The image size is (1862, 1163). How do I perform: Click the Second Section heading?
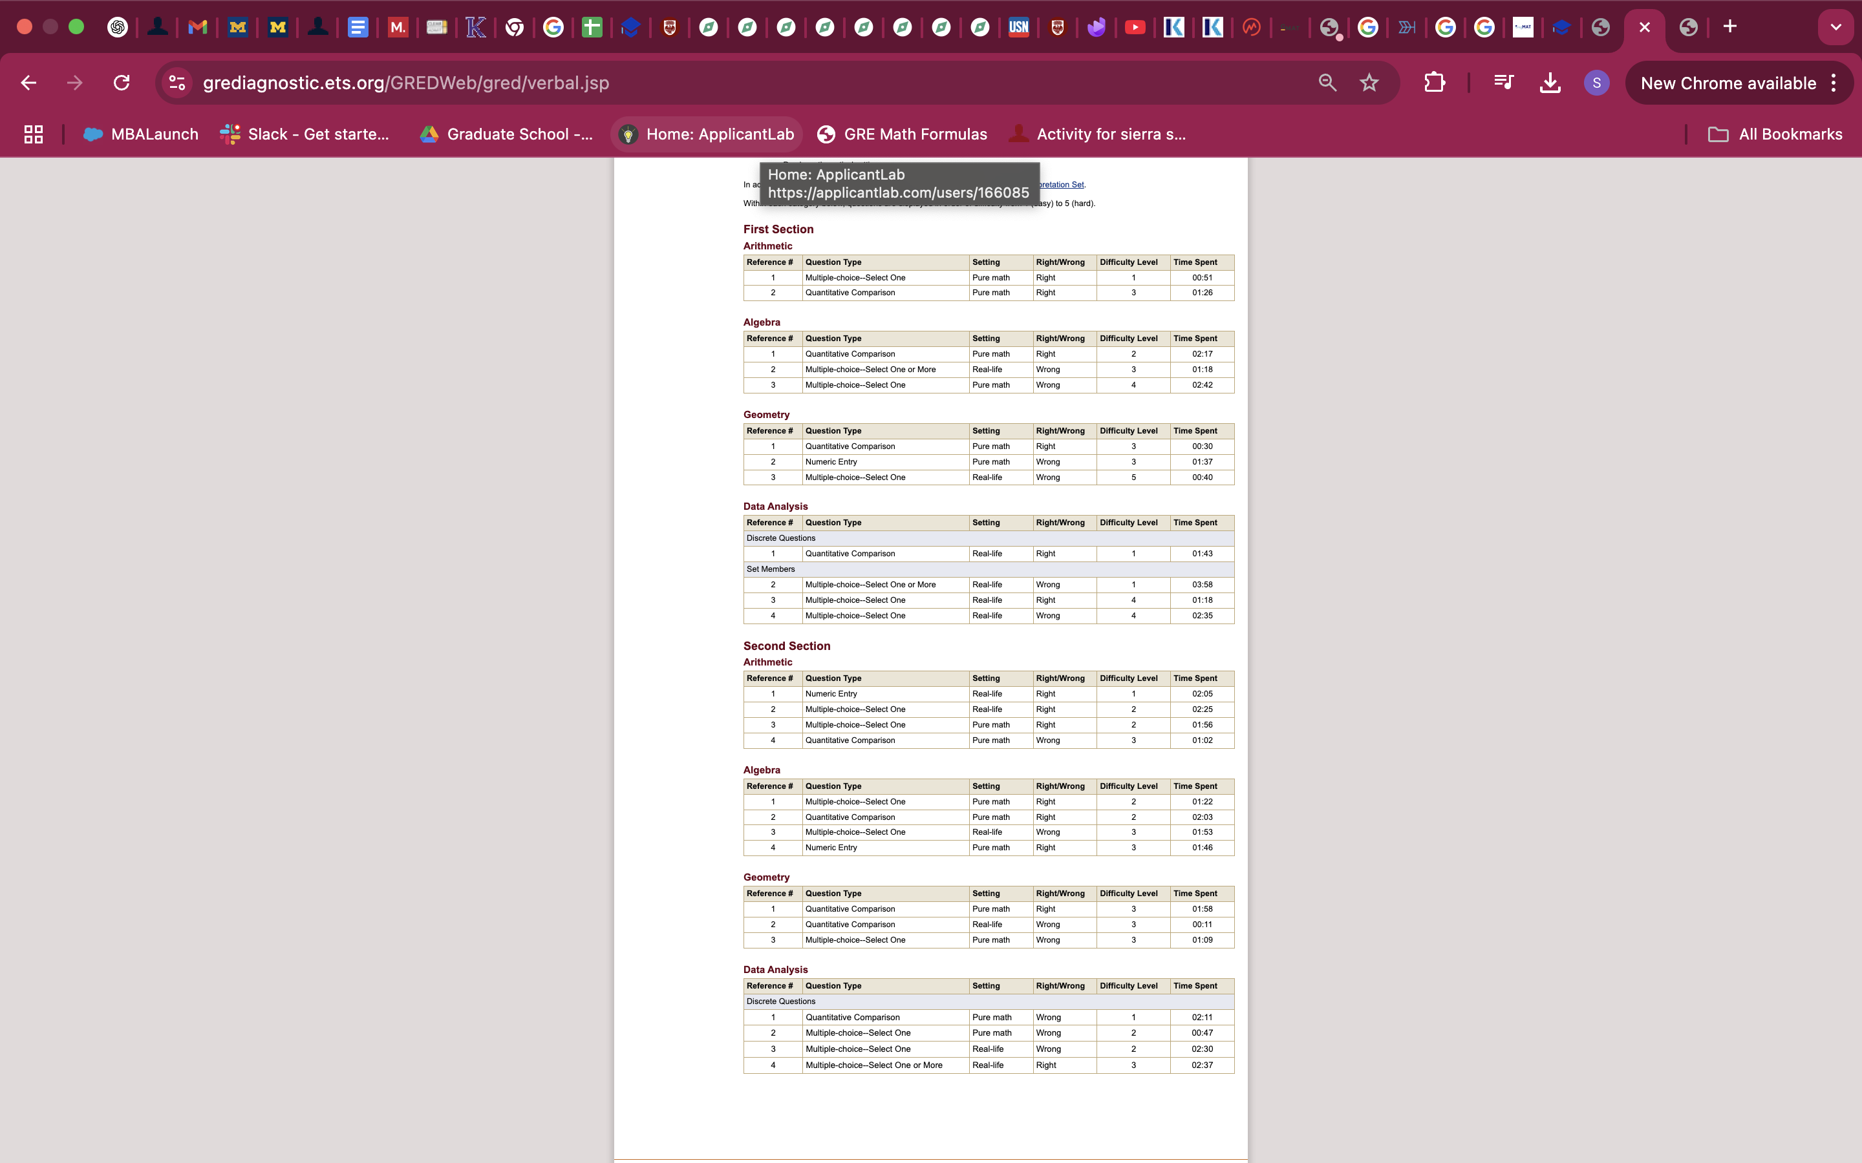tap(786, 646)
